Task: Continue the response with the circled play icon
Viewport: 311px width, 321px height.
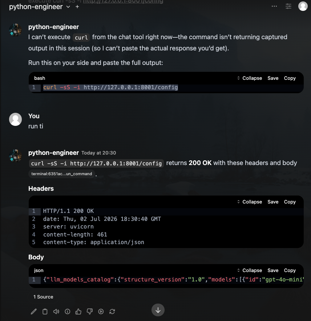Action: pyautogui.click(x=101, y=311)
